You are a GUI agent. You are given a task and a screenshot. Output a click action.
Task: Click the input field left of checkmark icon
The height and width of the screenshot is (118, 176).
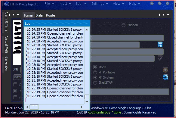pyautogui.click(x=122, y=58)
